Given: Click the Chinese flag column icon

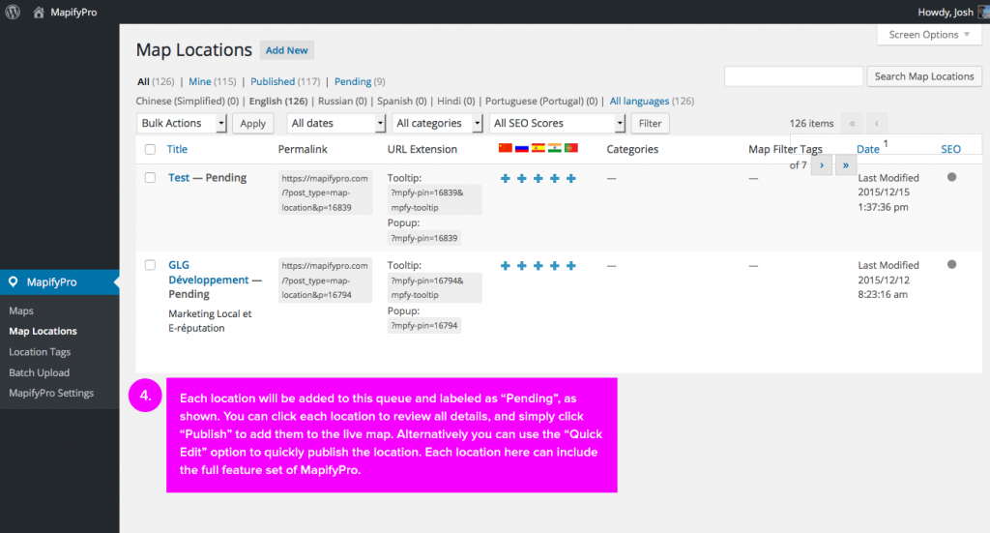Looking at the screenshot, I should pyautogui.click(x=505, y=148).
